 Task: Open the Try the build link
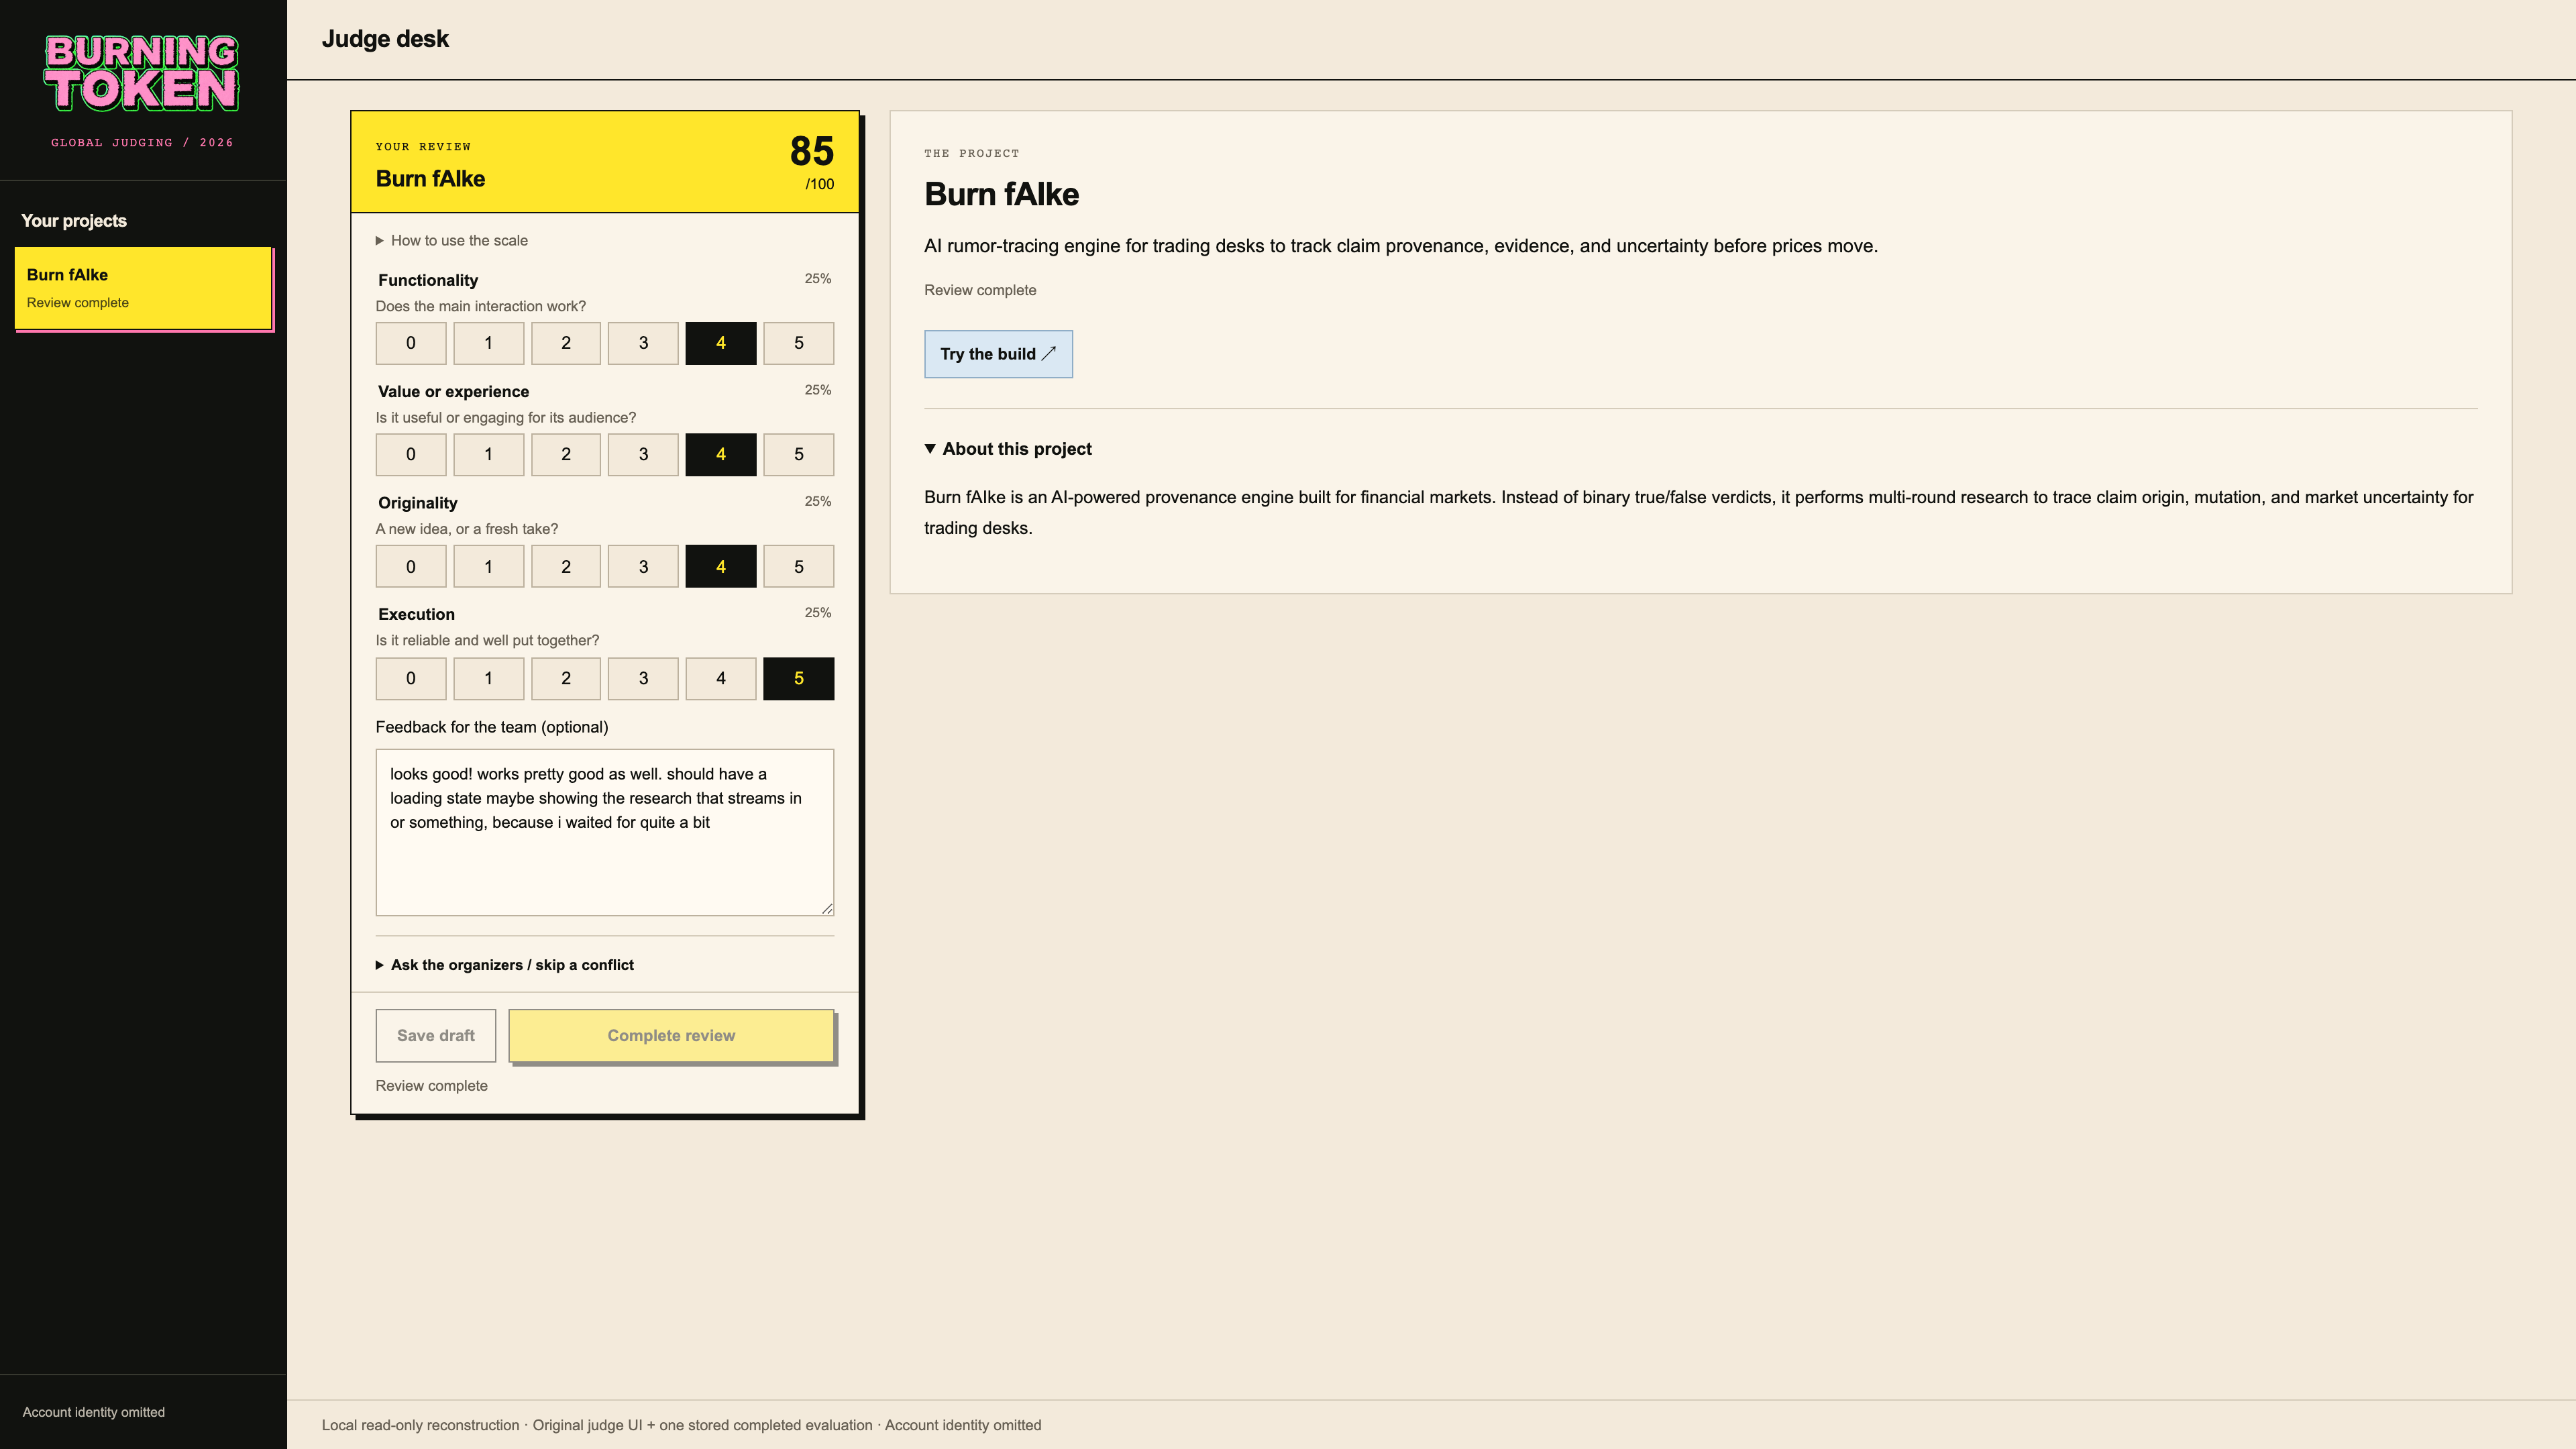pos(998,354)
